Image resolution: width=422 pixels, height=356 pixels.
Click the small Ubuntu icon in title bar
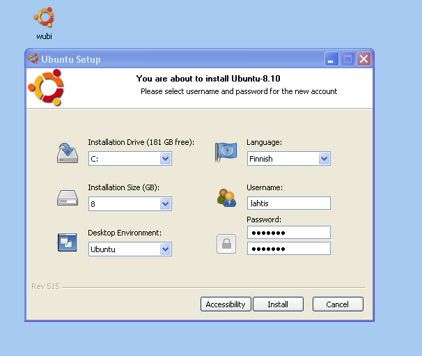[34, 59]
